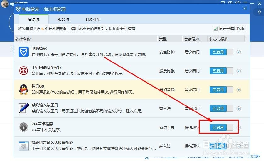Click the 系统输入法工具 pen icon
The width and height of the screenshot is (264, 162).
23,108
